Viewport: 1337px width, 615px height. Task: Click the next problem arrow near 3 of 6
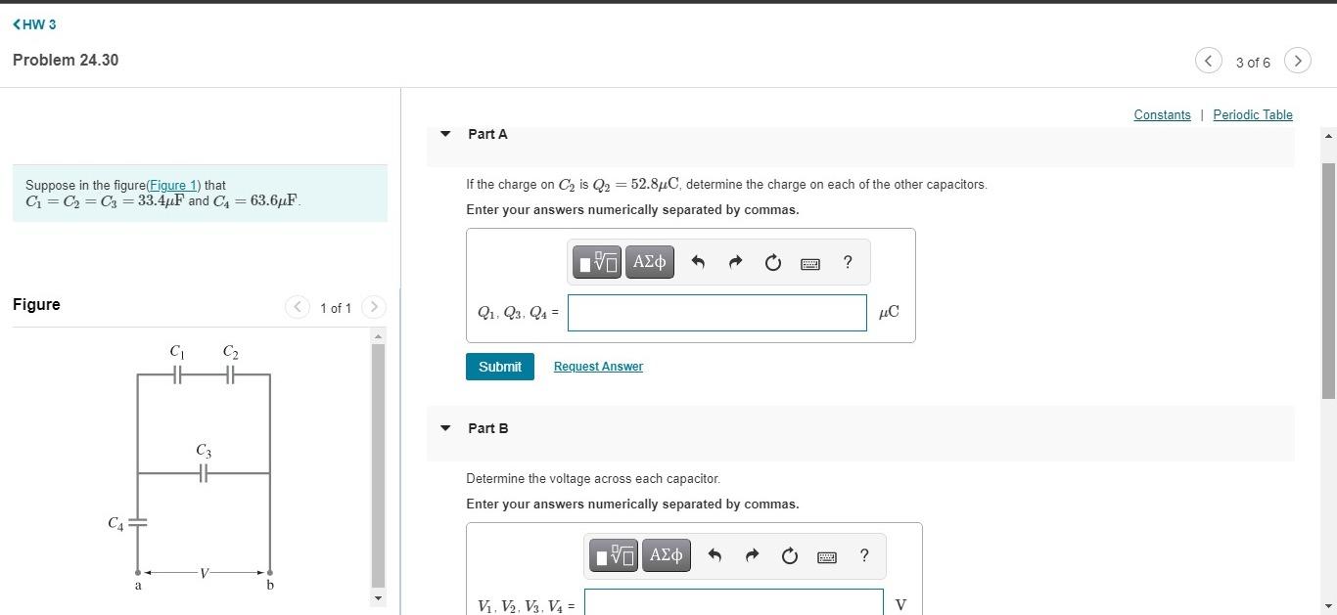[1297, 61]
